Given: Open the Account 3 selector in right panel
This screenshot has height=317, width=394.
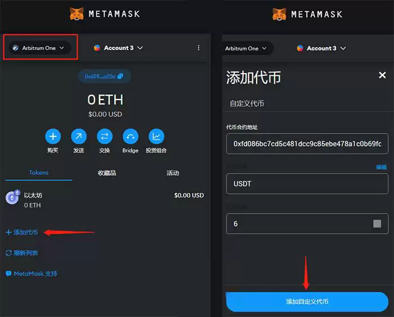Looking at the screenshot, I should [321, 48].
